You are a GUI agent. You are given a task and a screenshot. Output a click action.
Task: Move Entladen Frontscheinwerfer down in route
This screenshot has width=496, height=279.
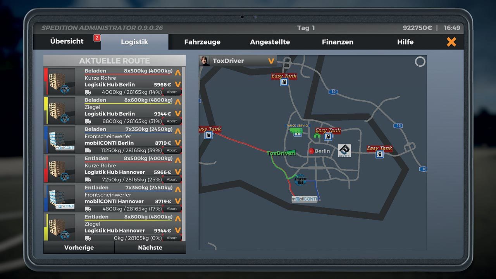click(178, 201)
